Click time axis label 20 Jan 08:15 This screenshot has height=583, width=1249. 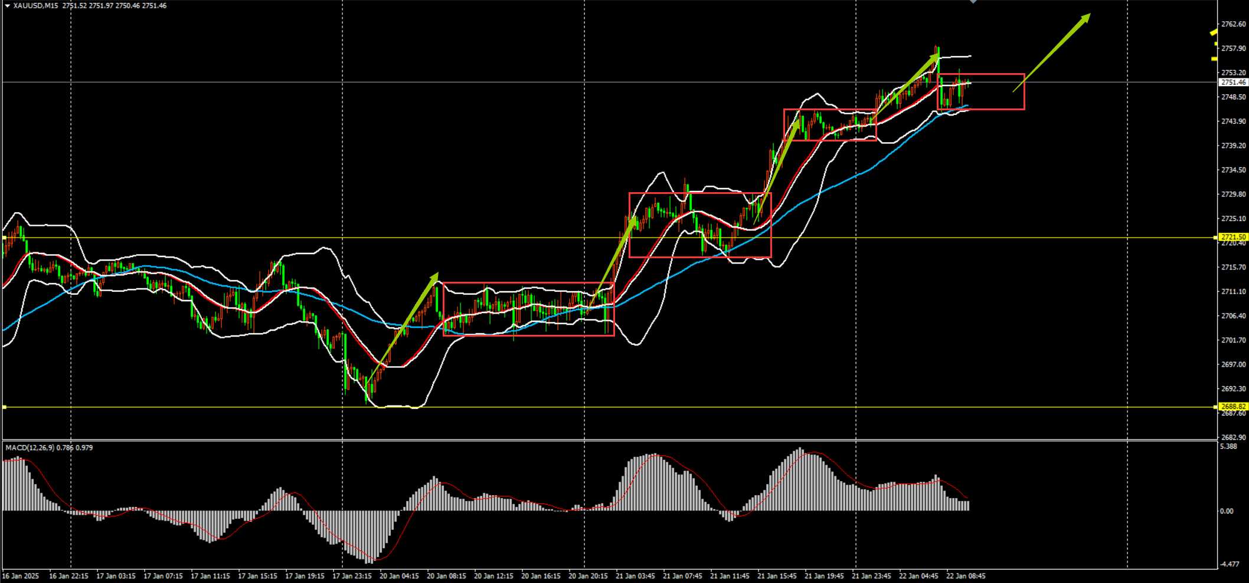coord(446,576)
